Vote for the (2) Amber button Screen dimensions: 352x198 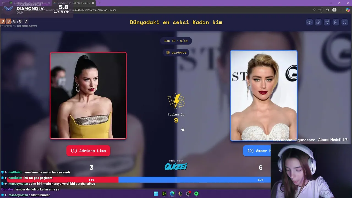coord(257,151)
